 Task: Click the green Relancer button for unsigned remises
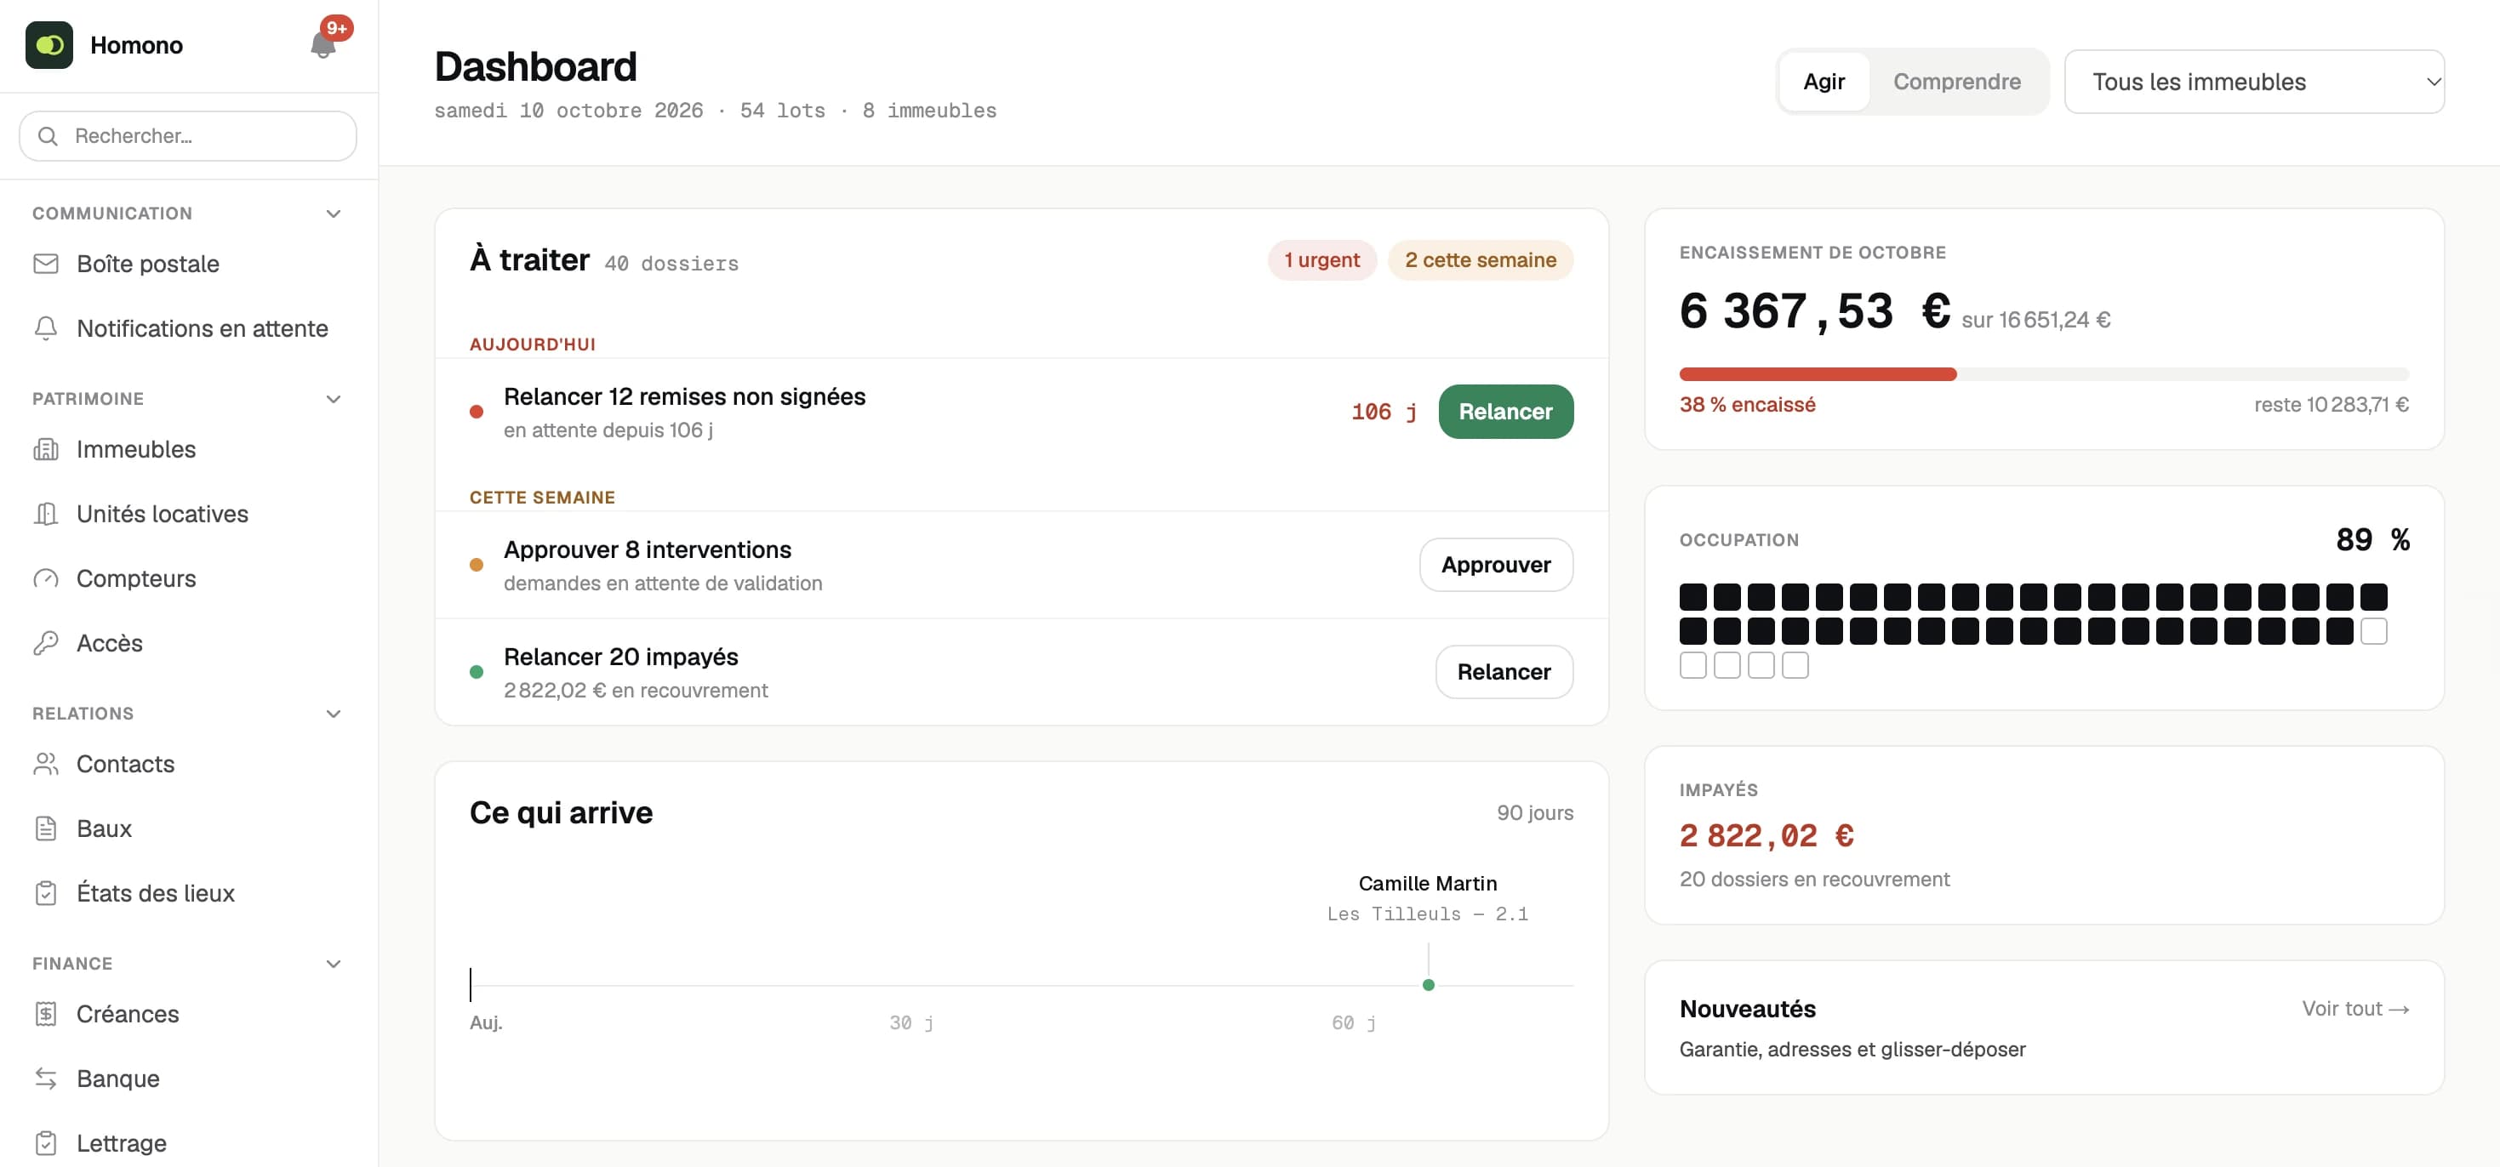[x=1505, y=412]
